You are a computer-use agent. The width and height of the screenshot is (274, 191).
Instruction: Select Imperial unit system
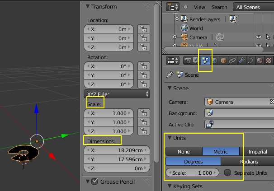(257, 152)
